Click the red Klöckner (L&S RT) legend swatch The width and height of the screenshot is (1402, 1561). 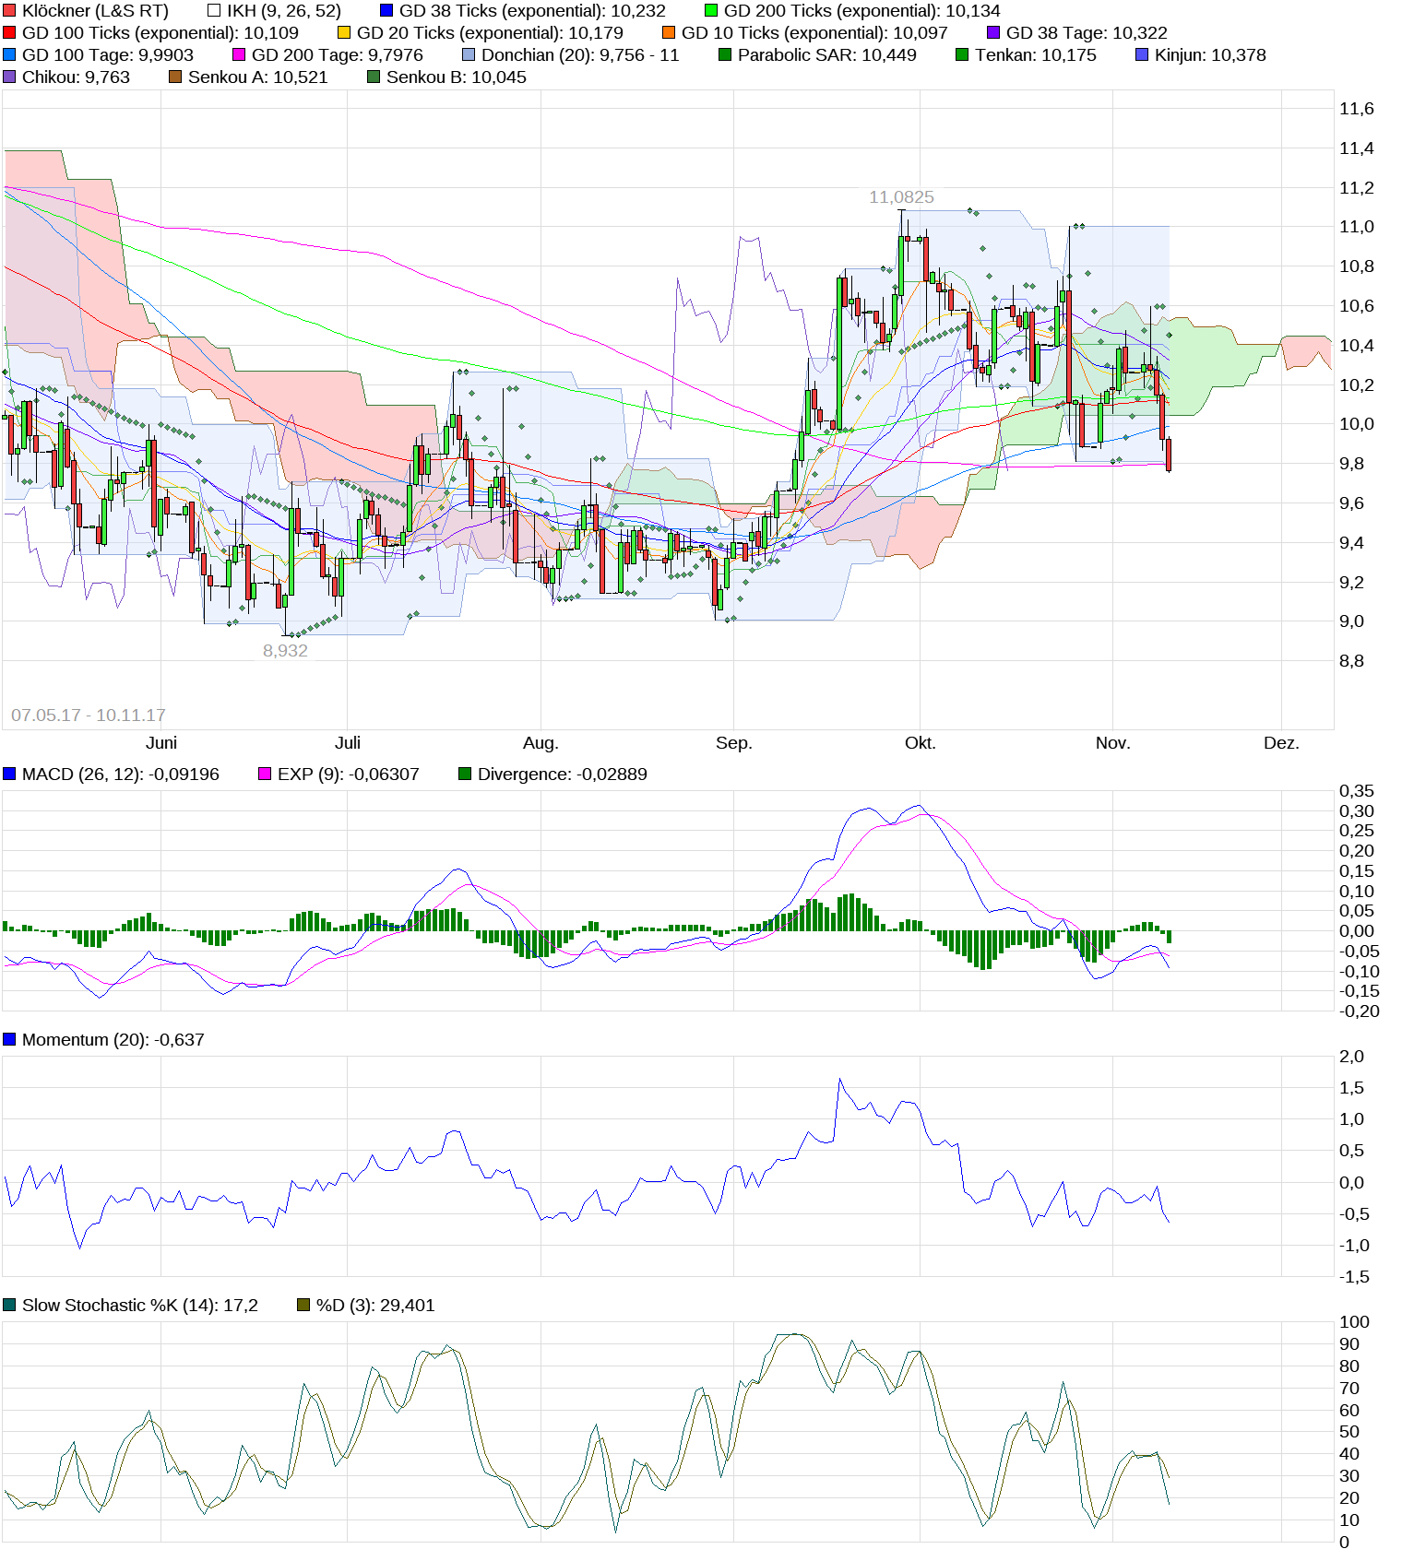point(9,11)
